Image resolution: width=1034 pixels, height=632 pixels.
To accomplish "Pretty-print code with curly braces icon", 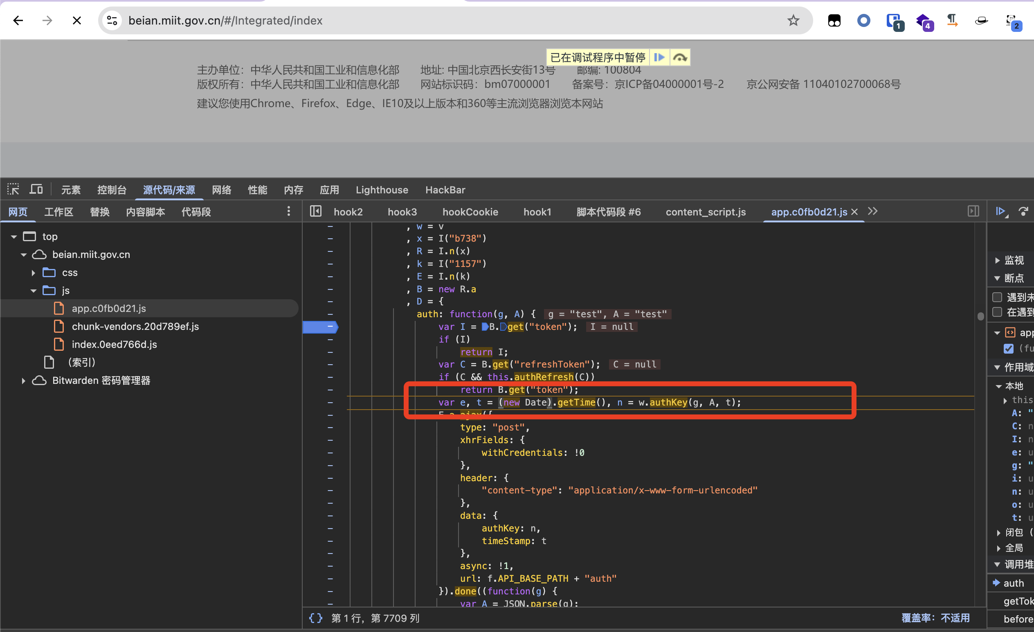I will coord(316,618).
